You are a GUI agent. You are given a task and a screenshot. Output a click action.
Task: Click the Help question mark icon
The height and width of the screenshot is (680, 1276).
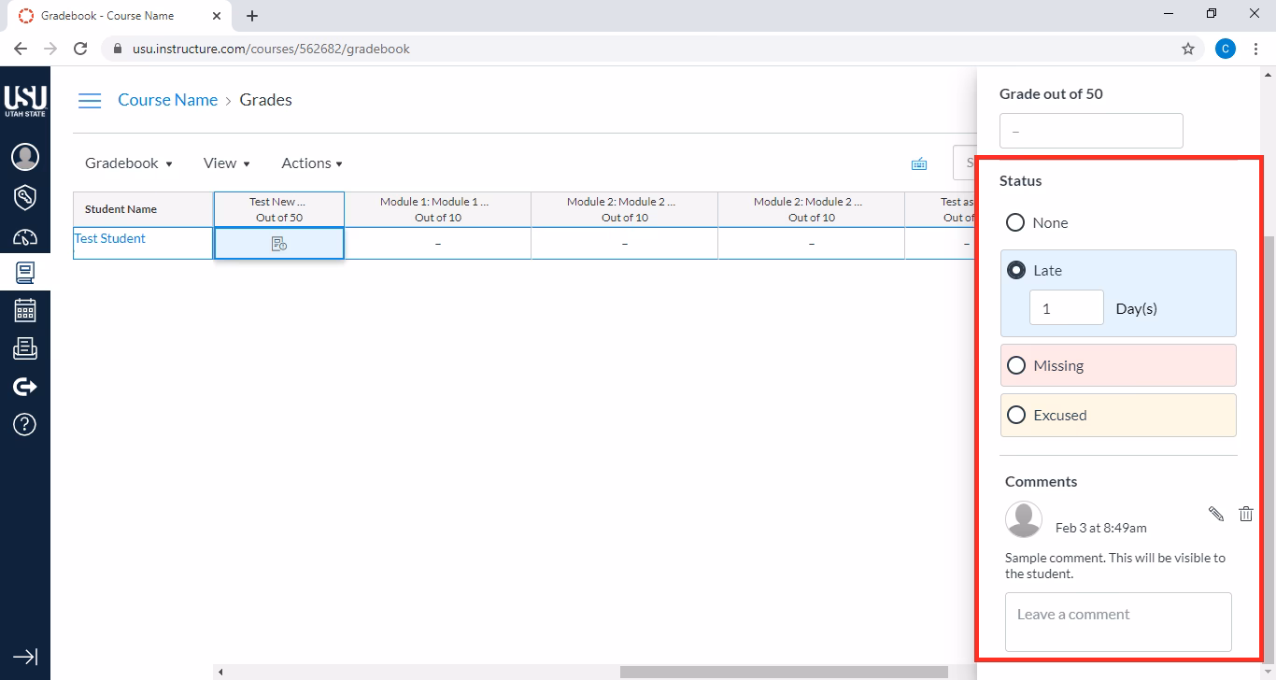(x=25, y=425)
